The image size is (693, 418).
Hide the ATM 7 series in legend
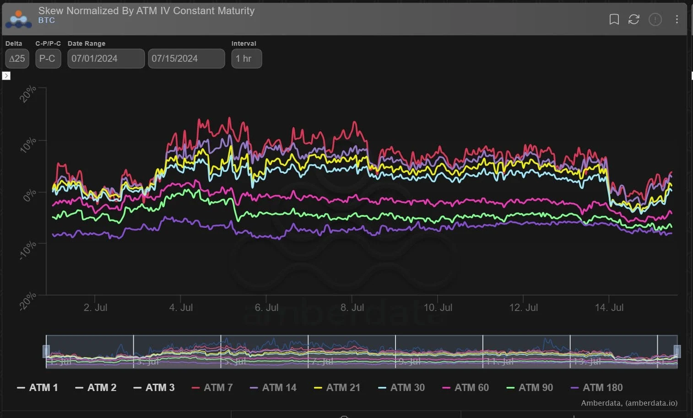click(212, 387)
